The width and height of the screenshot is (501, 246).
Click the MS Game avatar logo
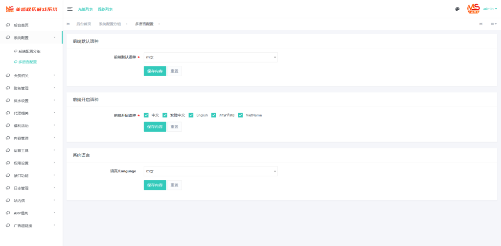pos(473,9)
